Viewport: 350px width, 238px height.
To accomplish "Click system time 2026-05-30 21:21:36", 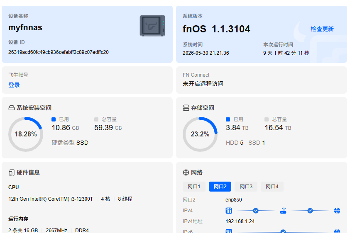I will point(206,53).
